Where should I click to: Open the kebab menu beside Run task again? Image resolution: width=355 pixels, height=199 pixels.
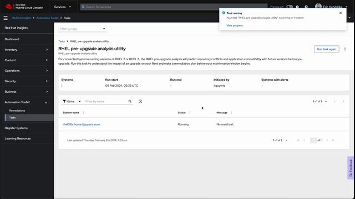345,49
